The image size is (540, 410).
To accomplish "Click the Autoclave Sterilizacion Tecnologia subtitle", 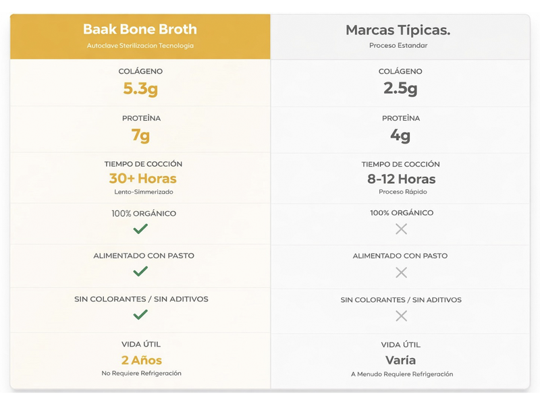I will 140,46.
